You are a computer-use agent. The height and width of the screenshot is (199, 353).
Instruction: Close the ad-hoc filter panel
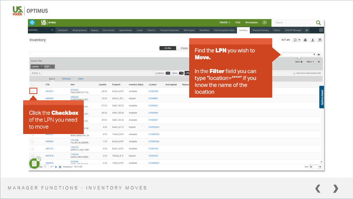[x=319, y=62]
